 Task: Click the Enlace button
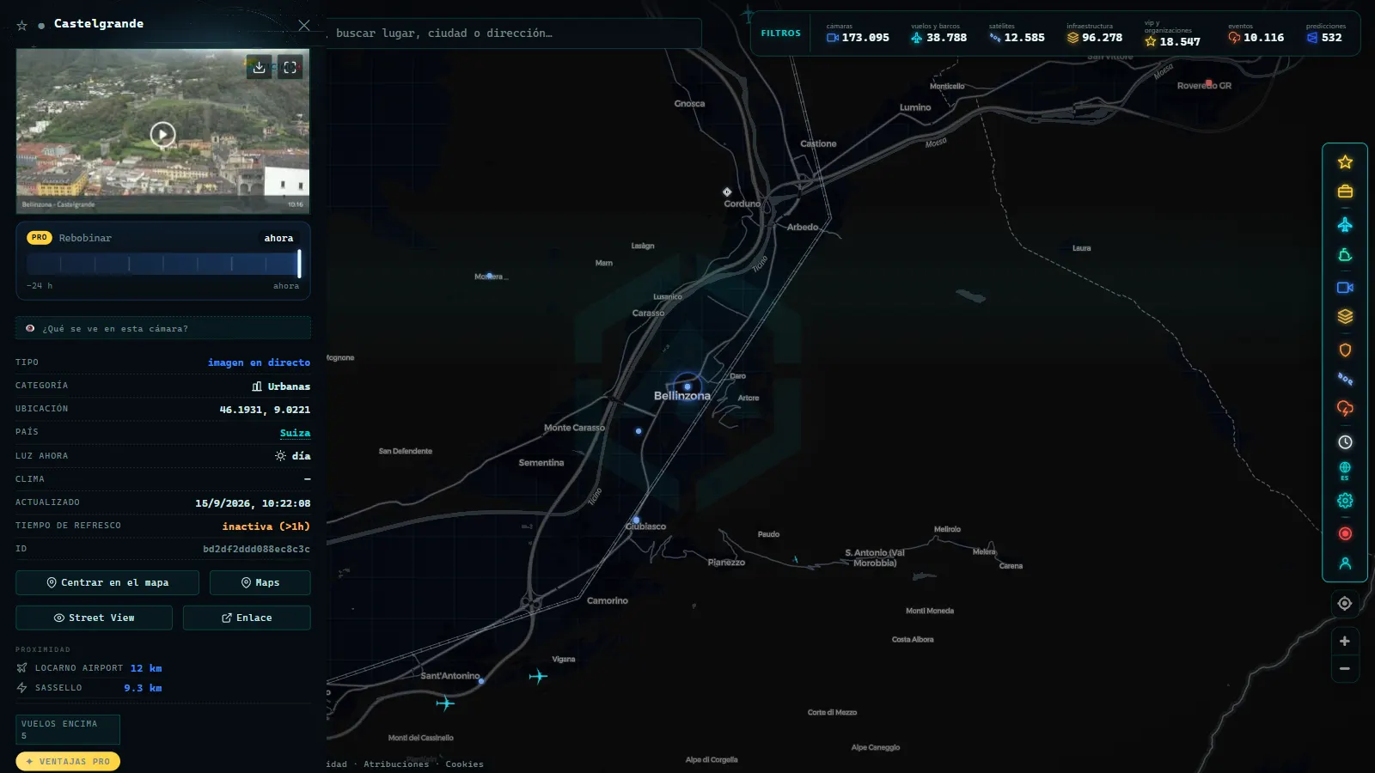247,618
